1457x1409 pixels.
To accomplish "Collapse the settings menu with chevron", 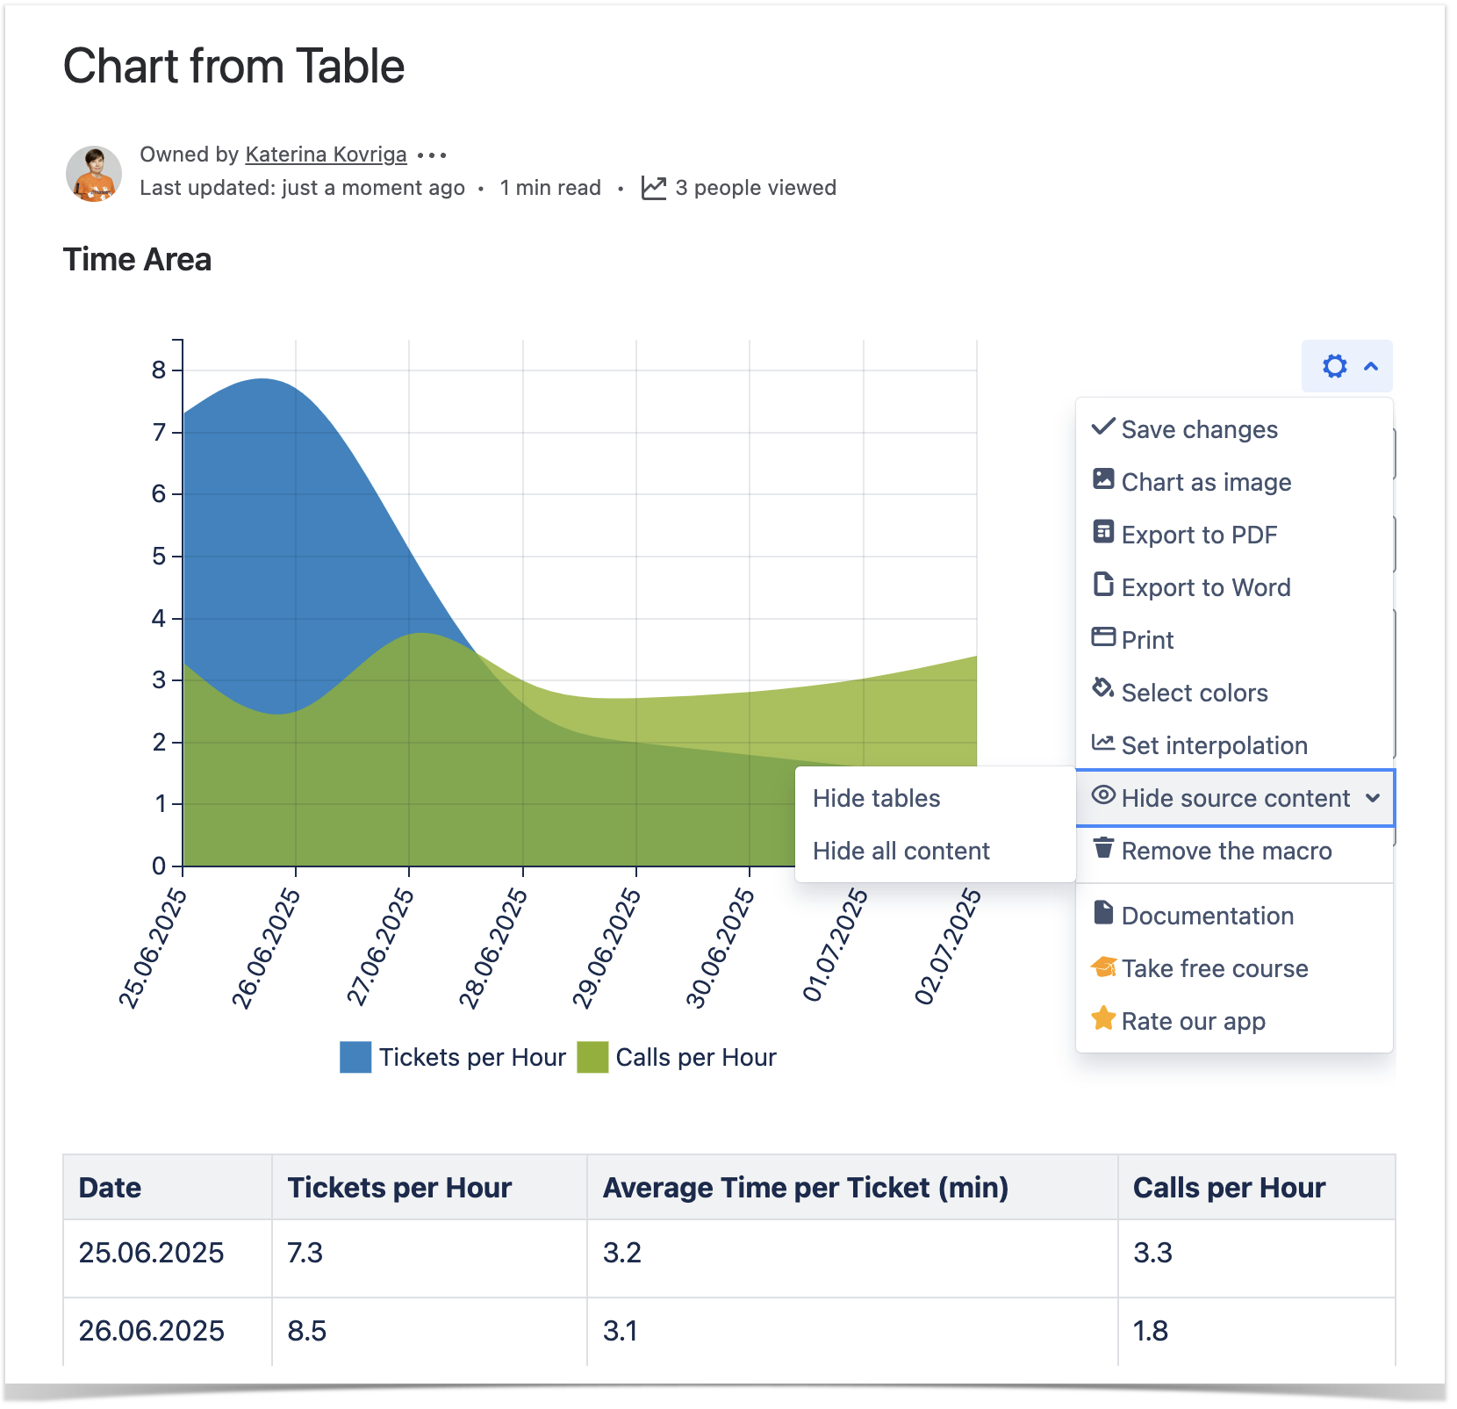I will pyautogui.click(x=1371, y=366).
